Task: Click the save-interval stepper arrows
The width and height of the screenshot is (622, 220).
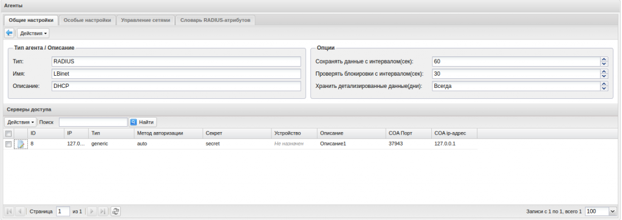Action: [x=604, y=61]
